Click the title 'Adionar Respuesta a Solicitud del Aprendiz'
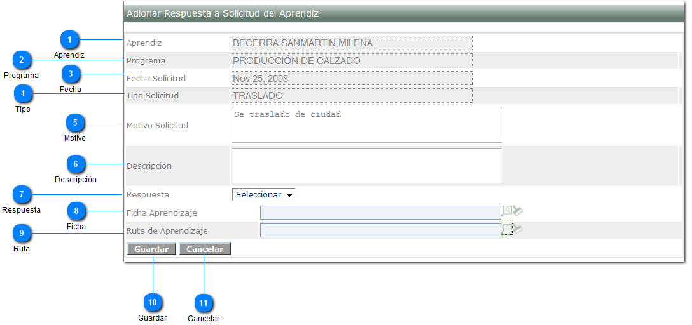 223,13
